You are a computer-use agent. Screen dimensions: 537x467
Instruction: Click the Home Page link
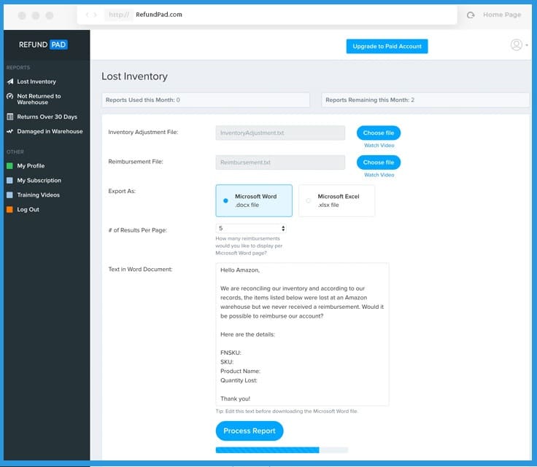(502, 15)
